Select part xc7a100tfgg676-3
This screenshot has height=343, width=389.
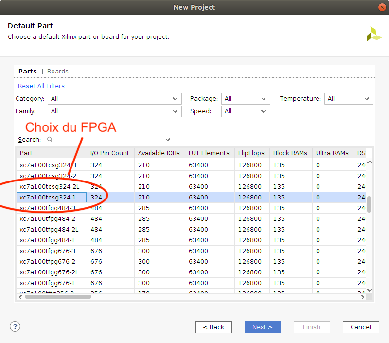(52, 251)
